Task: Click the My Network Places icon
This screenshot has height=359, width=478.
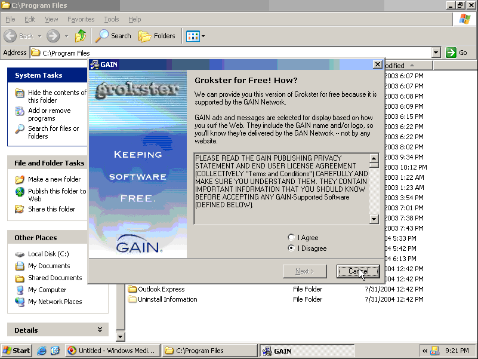Action: click(x=20, y=302)
